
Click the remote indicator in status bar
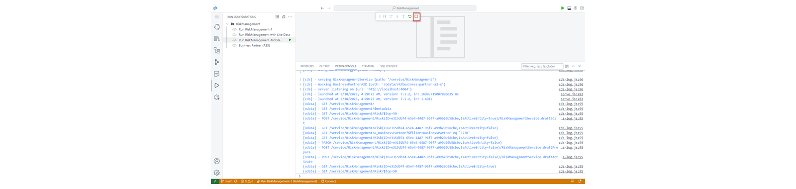pos(215,182)
